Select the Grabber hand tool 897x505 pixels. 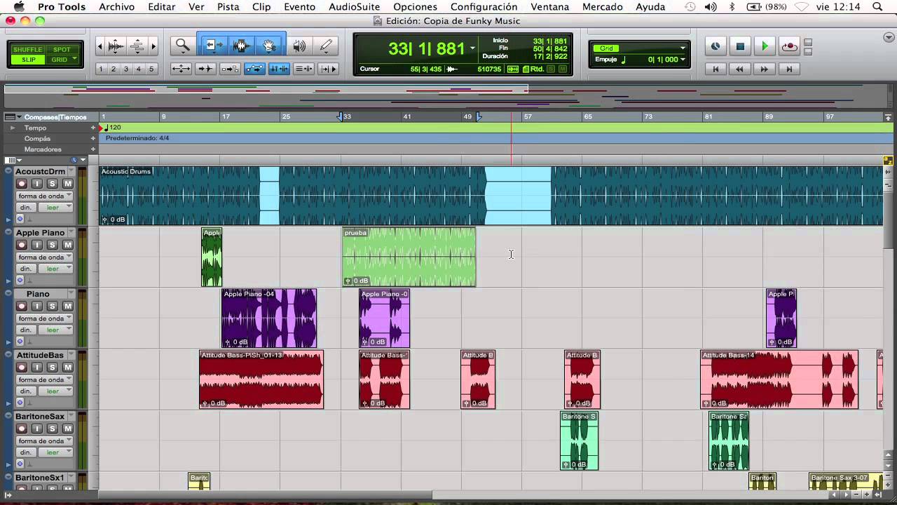tap(270, 46)
